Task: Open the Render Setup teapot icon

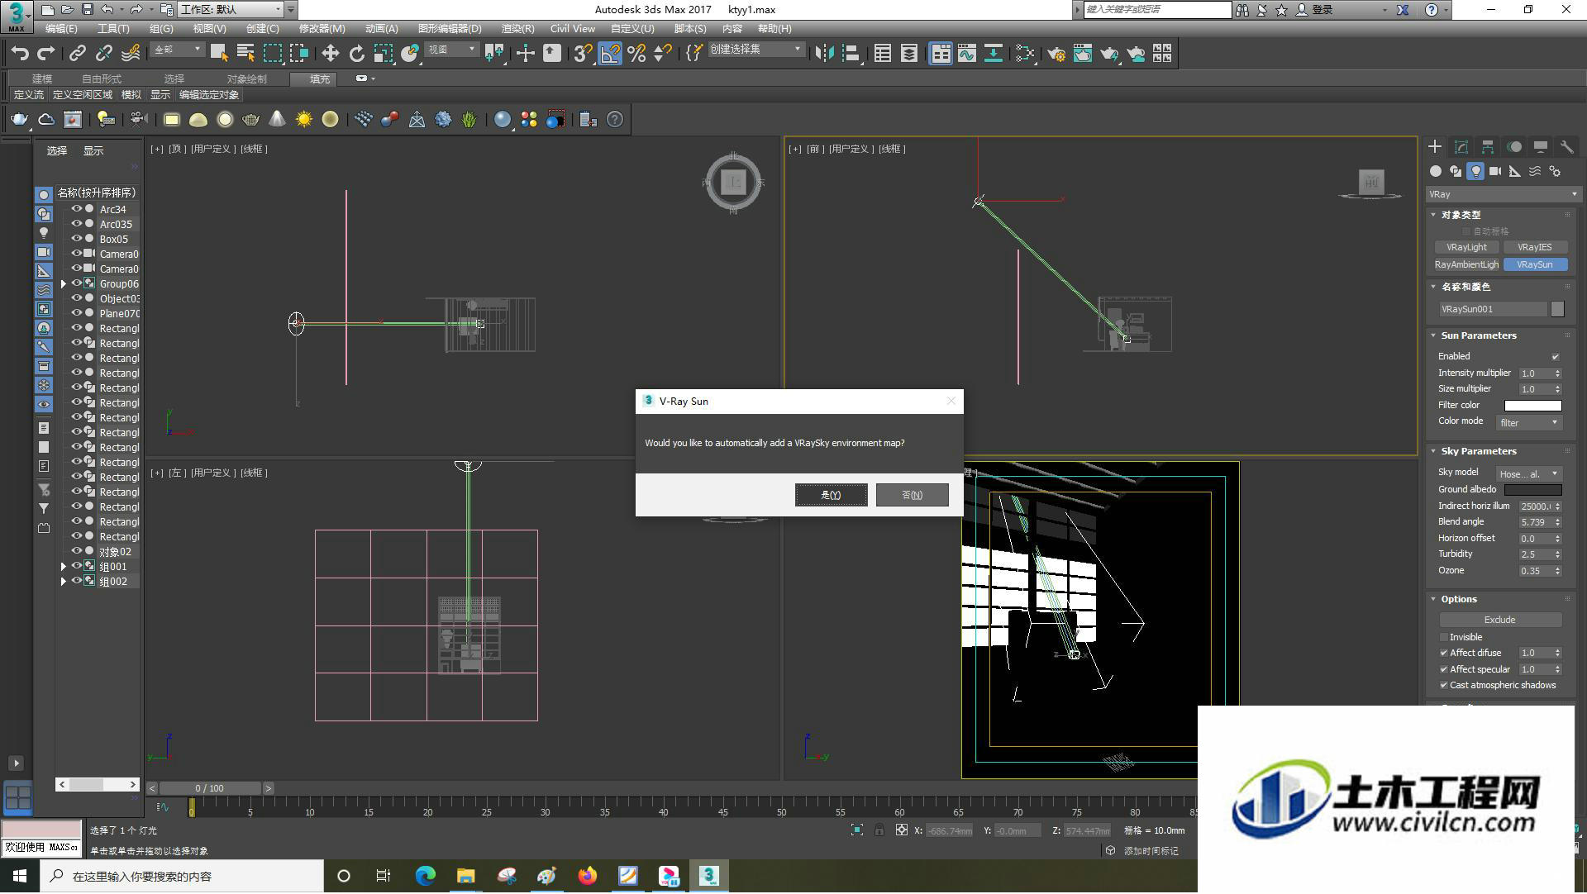Action: 1056,54
